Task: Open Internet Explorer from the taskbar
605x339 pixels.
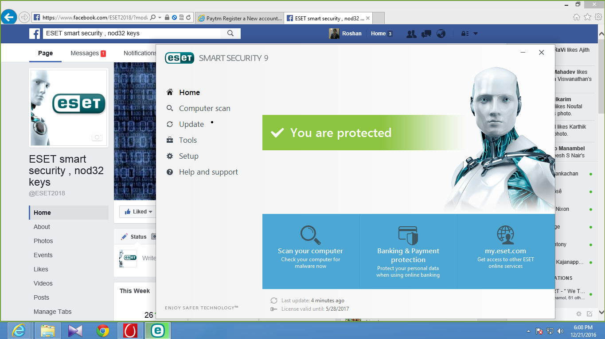Action: point(18,331)
